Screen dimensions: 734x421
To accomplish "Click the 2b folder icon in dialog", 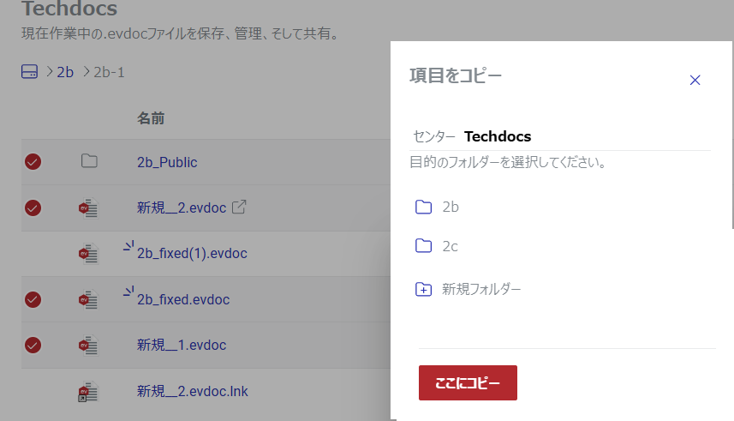I will pyautogui.click(x=423, y=207).
